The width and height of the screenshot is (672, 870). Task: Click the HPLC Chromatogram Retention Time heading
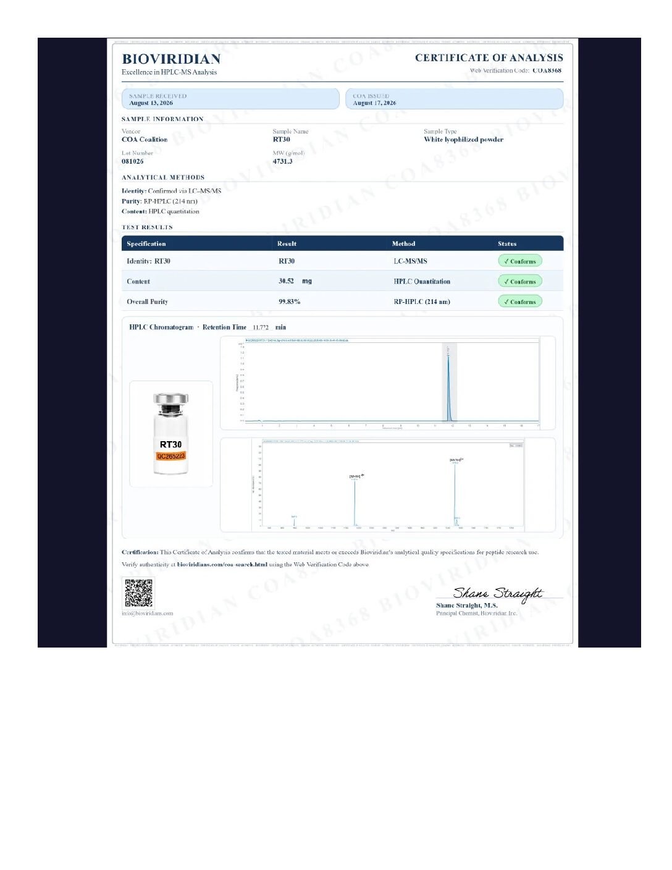click(x=208, y=327)
